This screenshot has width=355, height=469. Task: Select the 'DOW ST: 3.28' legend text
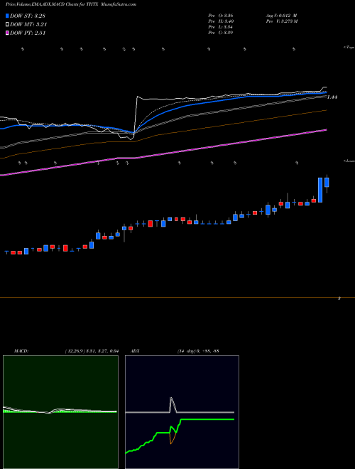[x=28, y=16]
